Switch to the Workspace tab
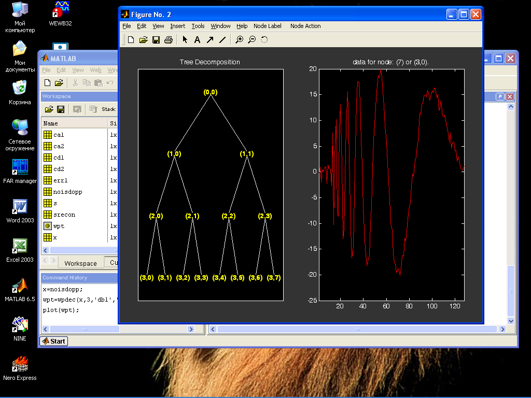 pyautogui.click(x=80, y=263)
